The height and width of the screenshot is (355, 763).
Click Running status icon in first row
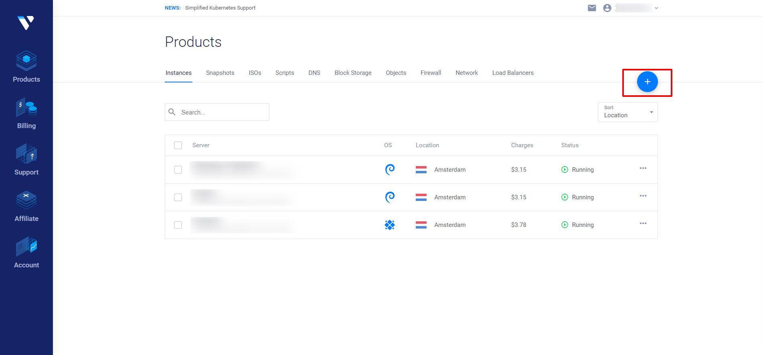click(x=565, y=170)
